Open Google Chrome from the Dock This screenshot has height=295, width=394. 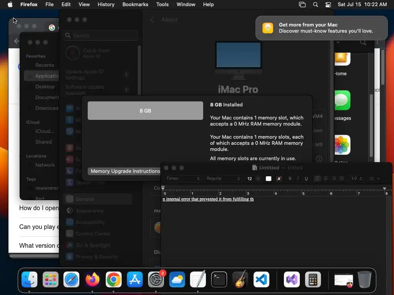114,279
